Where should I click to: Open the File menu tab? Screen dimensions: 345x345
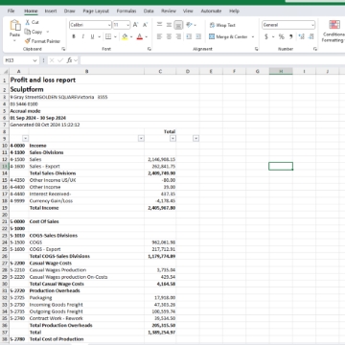(11, 11)
